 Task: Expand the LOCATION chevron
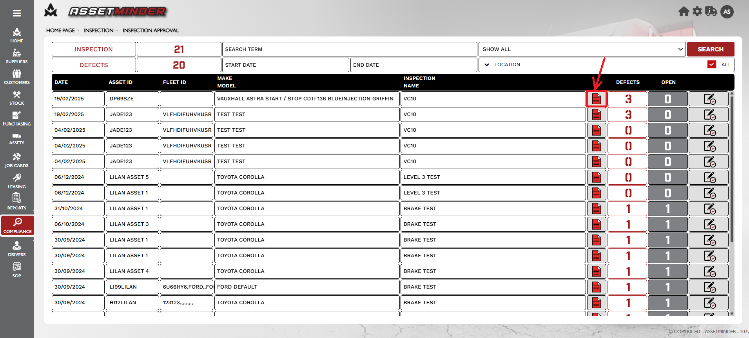487,65
